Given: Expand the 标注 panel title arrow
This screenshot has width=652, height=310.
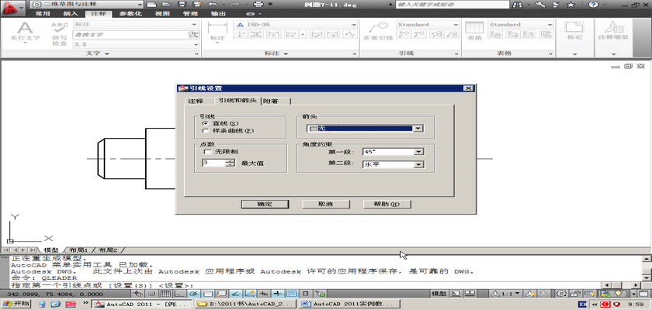Looking at the screenshot, I should (285, 54).
